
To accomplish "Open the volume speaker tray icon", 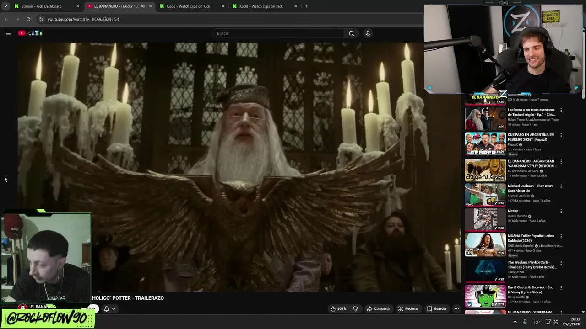I will pyautogui.click(x=555, y=322).
